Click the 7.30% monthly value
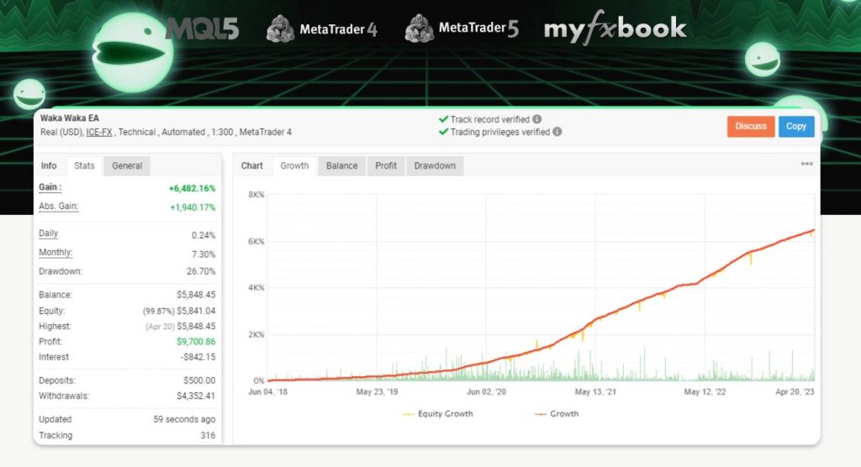 (x=203, y=254)
